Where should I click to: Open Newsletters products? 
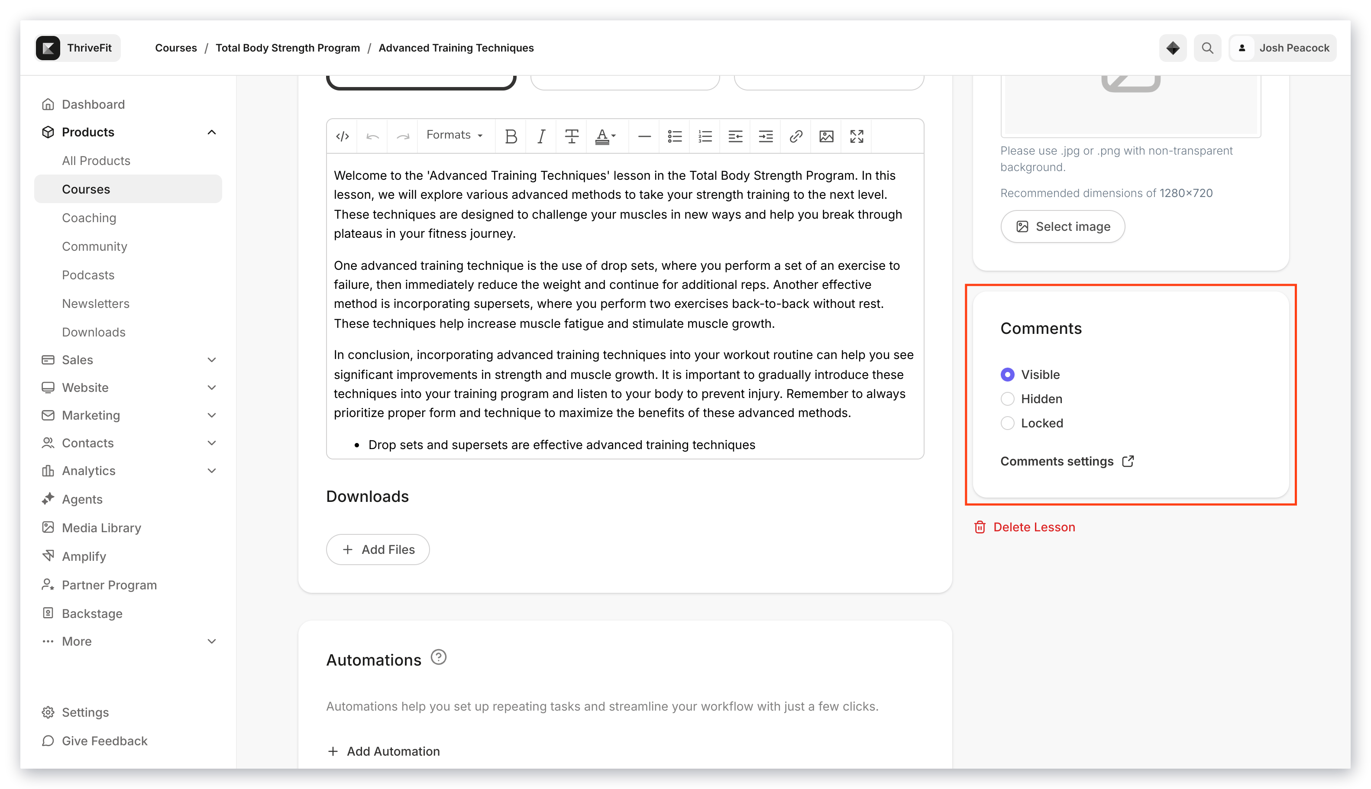pyautogui.click(x=128, y=304)
